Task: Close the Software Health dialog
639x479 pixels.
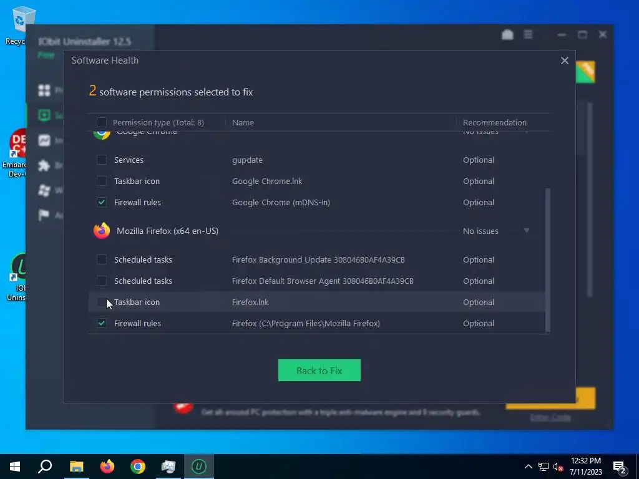Action: point(564,60)
